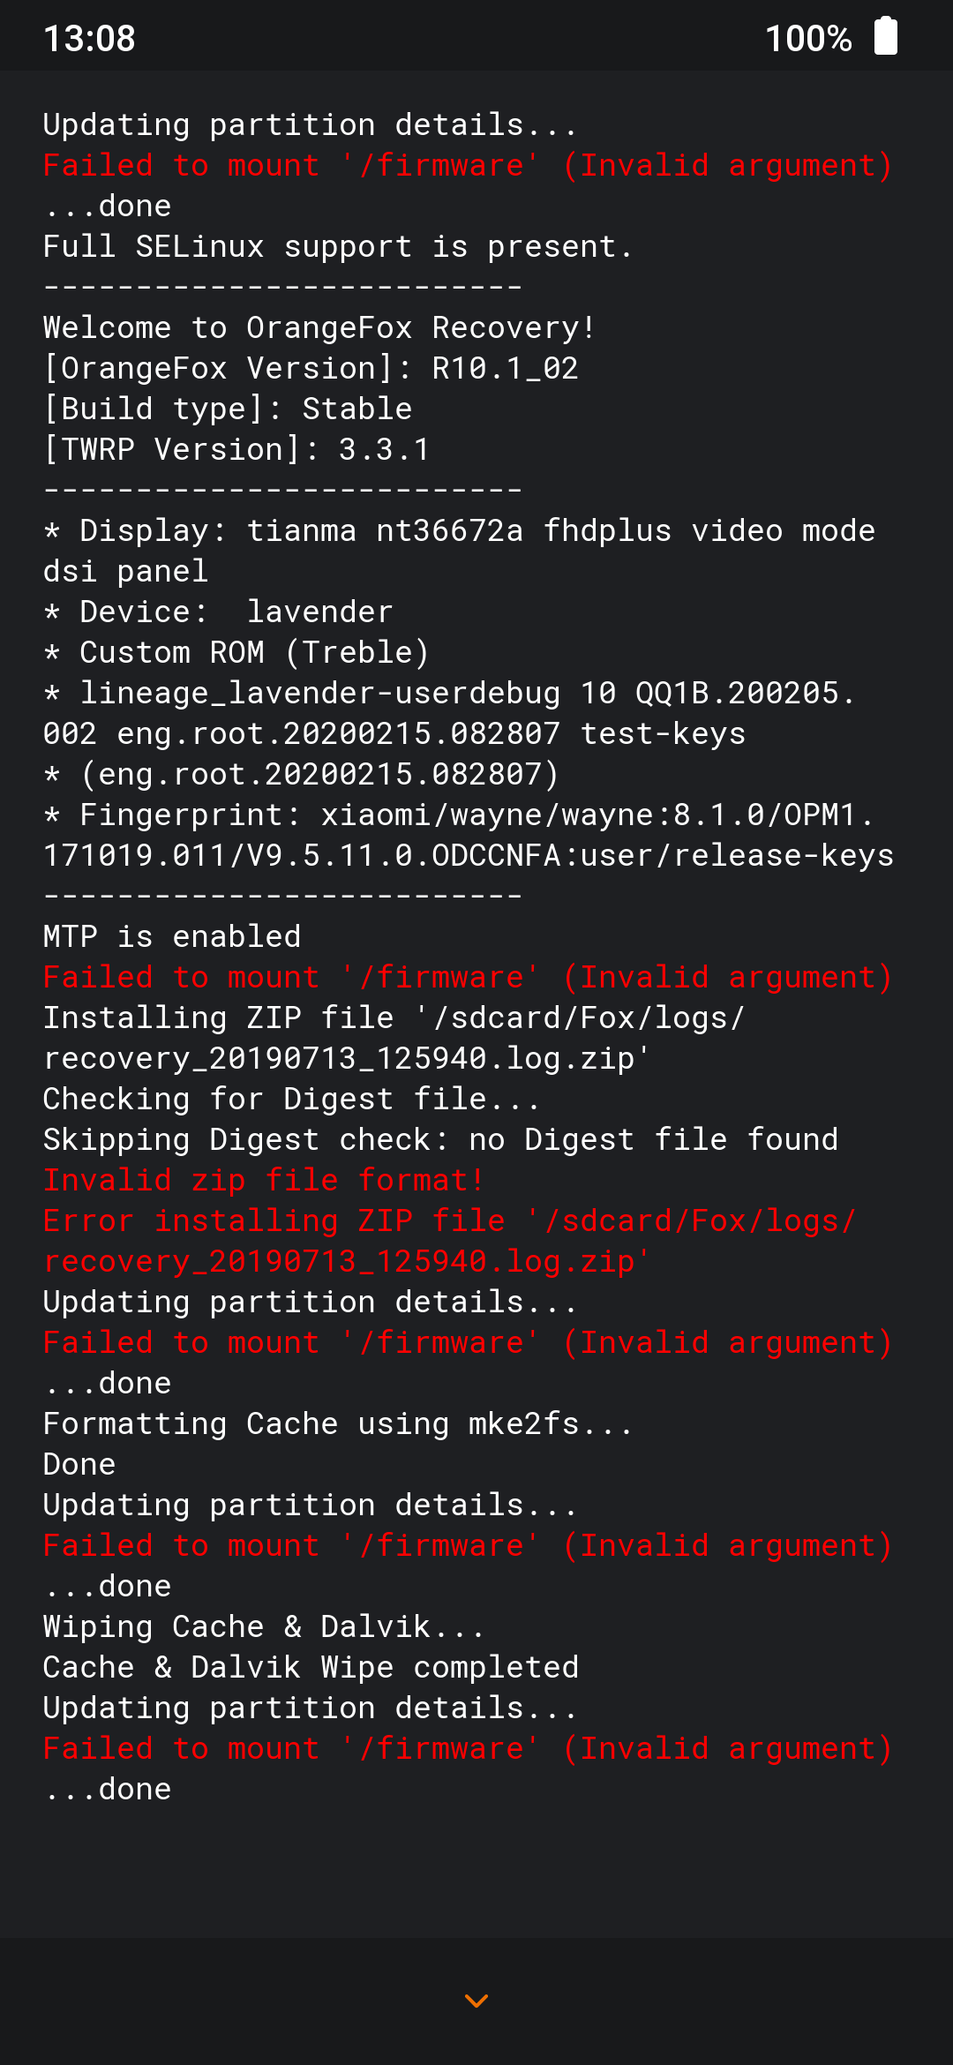
Task: Select the '[TWRP Version]: 3.3.1' line
Action: [x=236, y=448]
